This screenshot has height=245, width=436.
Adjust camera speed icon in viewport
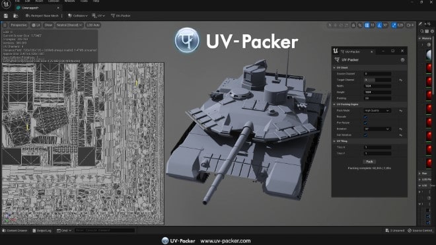tap(410, 25)
